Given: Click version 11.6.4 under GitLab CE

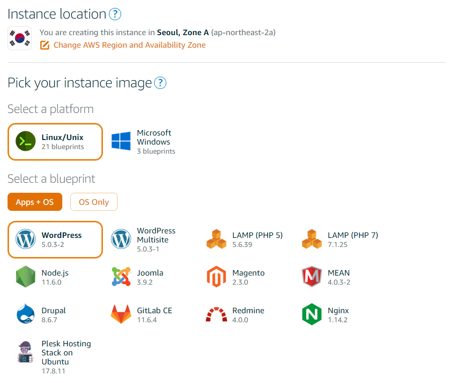Looking at the screenshot, I should pyautogui.click(x=147, y=320).
